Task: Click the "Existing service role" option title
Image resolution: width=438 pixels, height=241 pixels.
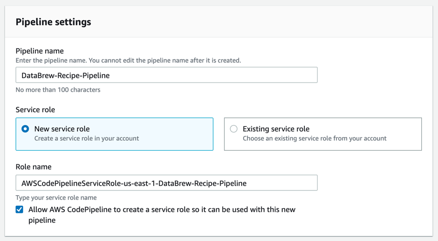Action: [x=276, y=129]
